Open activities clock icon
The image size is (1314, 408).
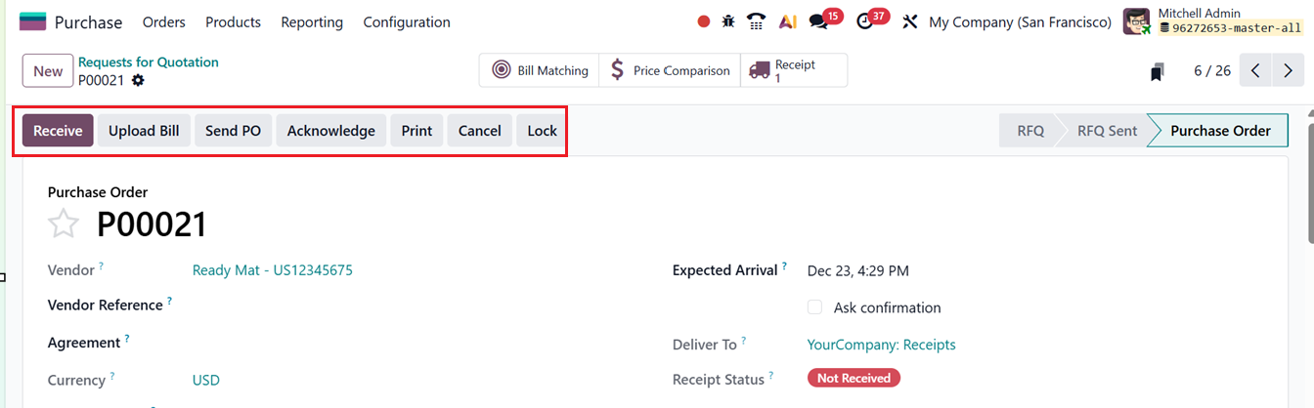tap(864, 21)
